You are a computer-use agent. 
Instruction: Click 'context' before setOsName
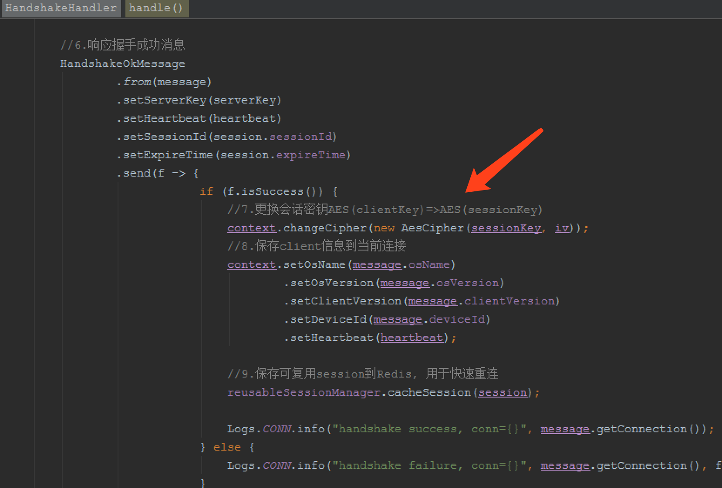tap(252, 264)
